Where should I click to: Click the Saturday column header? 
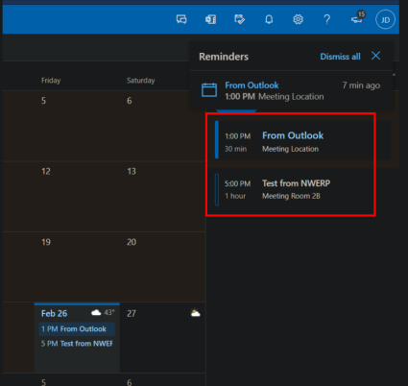[x=141, y=81]
